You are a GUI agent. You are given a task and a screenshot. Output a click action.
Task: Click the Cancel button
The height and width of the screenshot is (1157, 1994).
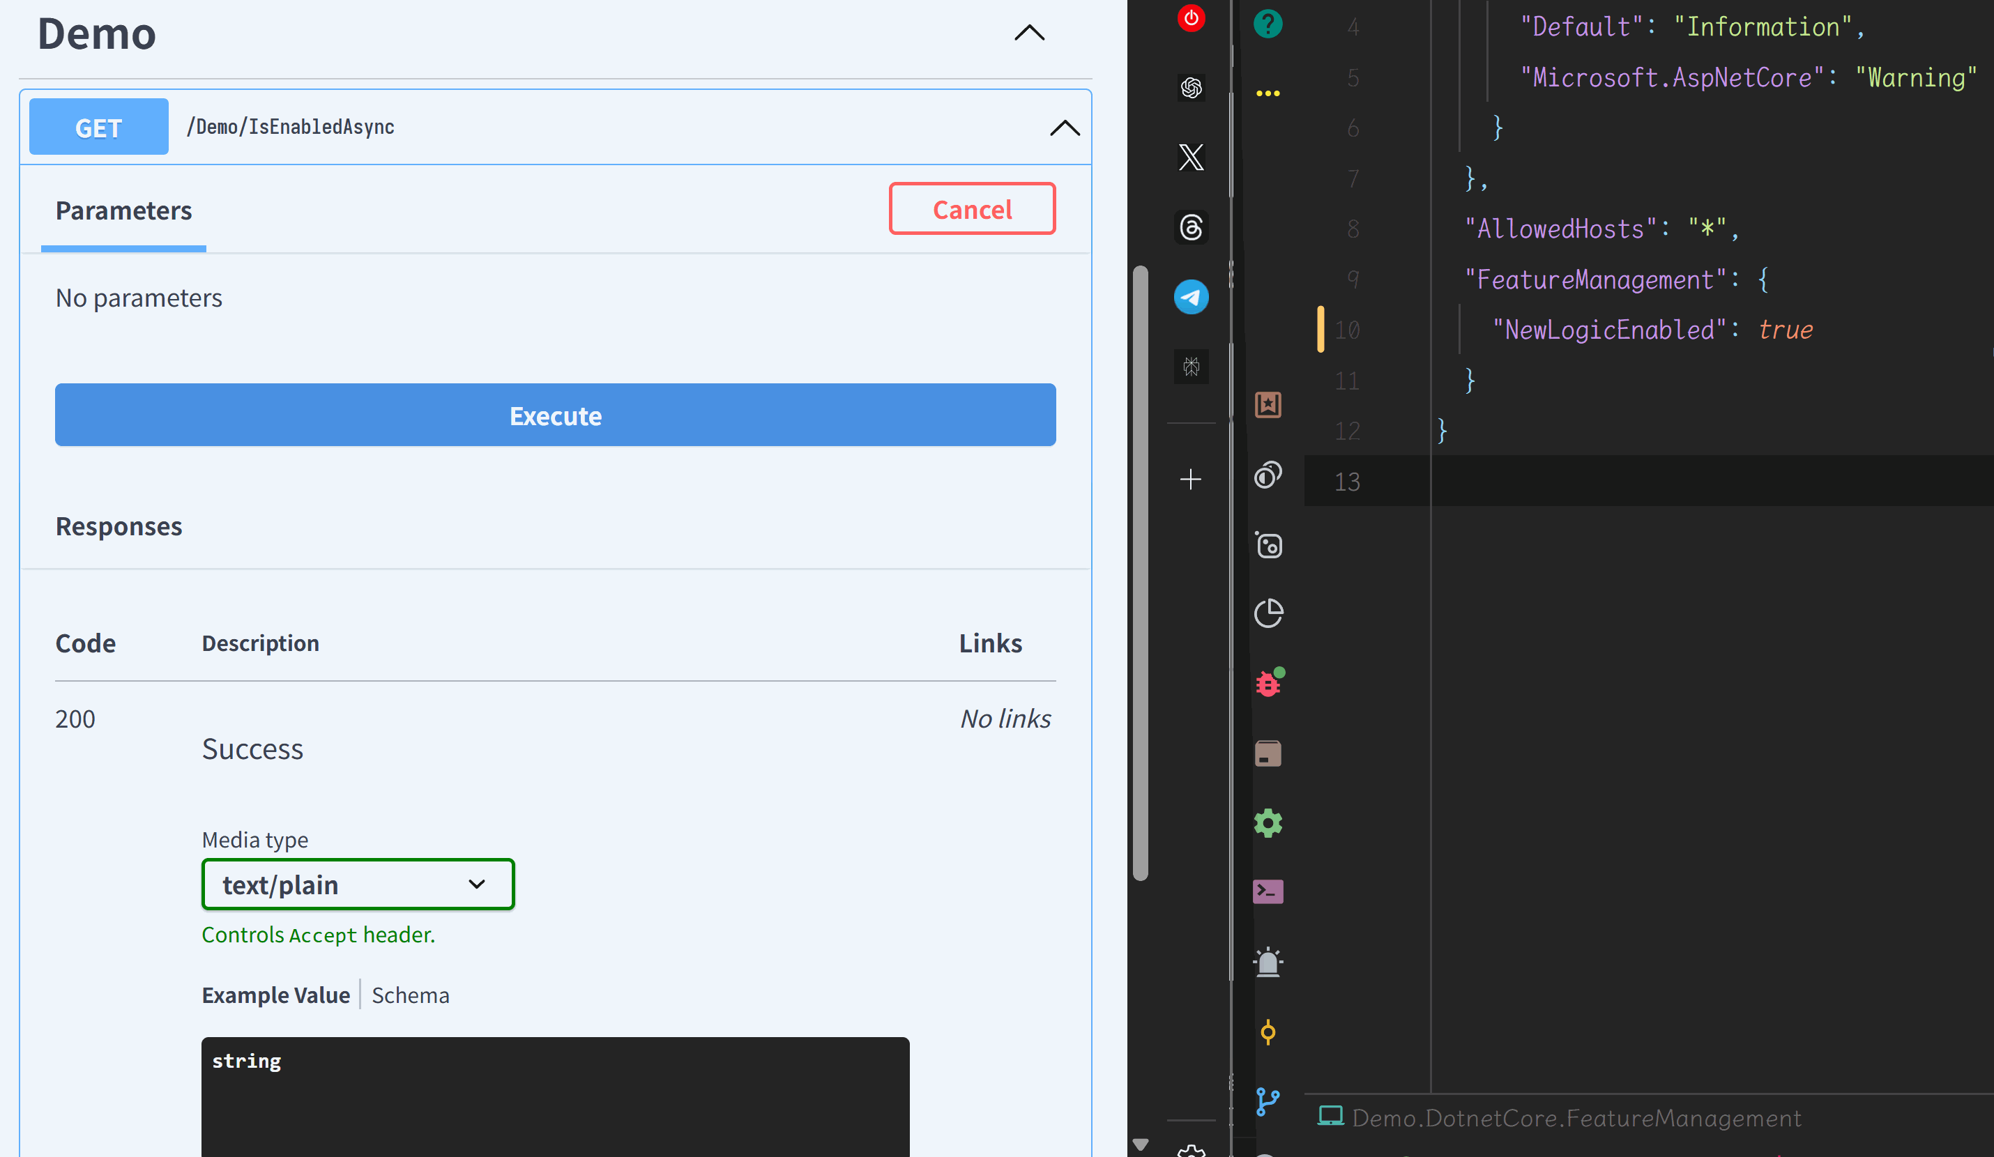pos(972,210)
